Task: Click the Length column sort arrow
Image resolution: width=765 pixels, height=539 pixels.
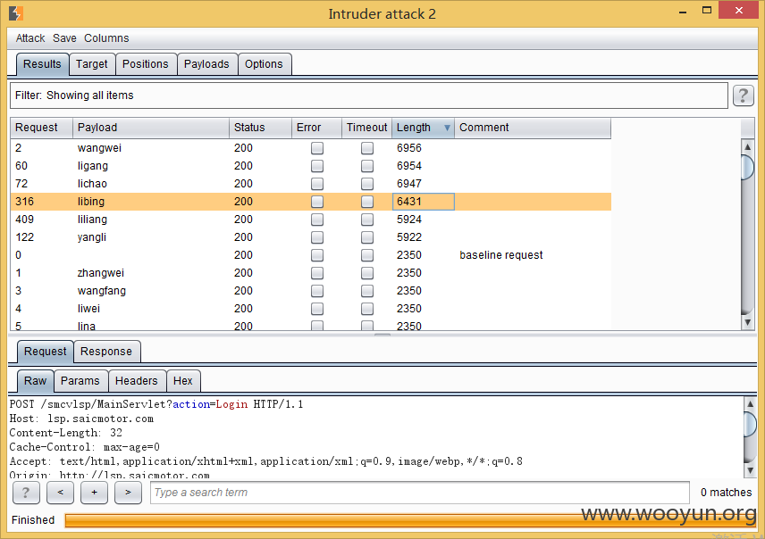Action: (447, 128)
